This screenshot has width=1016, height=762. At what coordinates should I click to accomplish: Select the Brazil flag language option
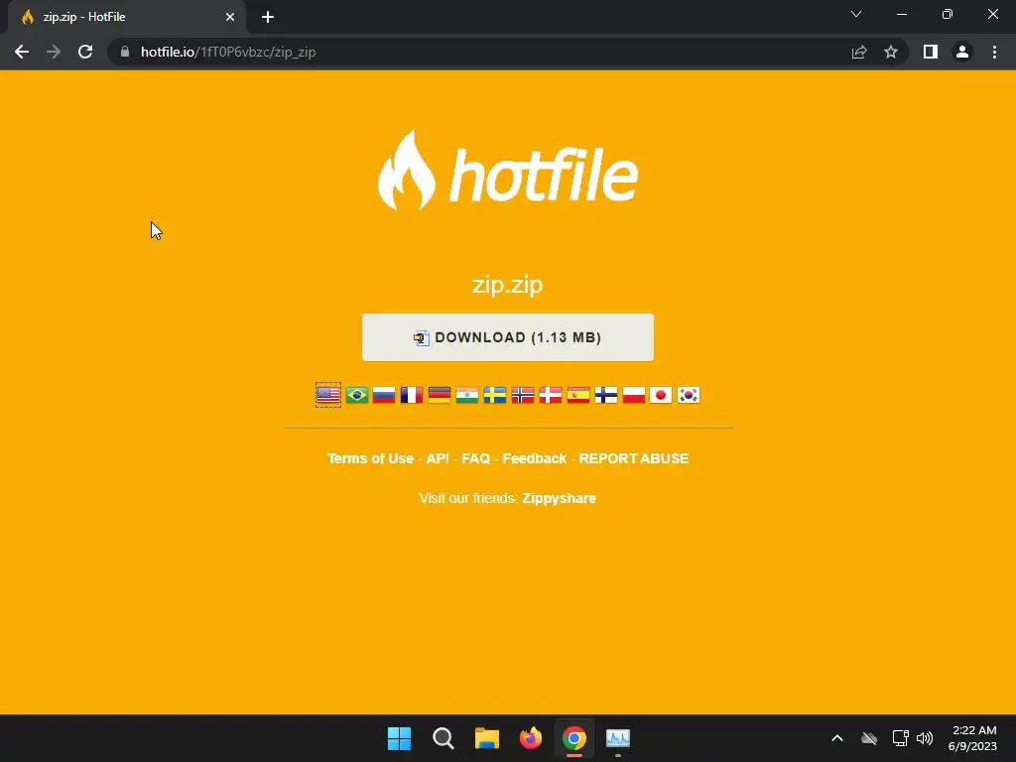coord(356,395)
